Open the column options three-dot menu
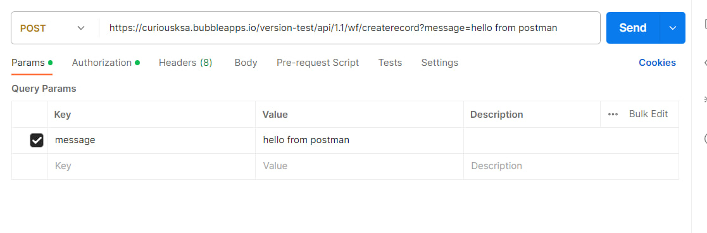The width and height of the screenshot is (707, 233). coord(613,115)
